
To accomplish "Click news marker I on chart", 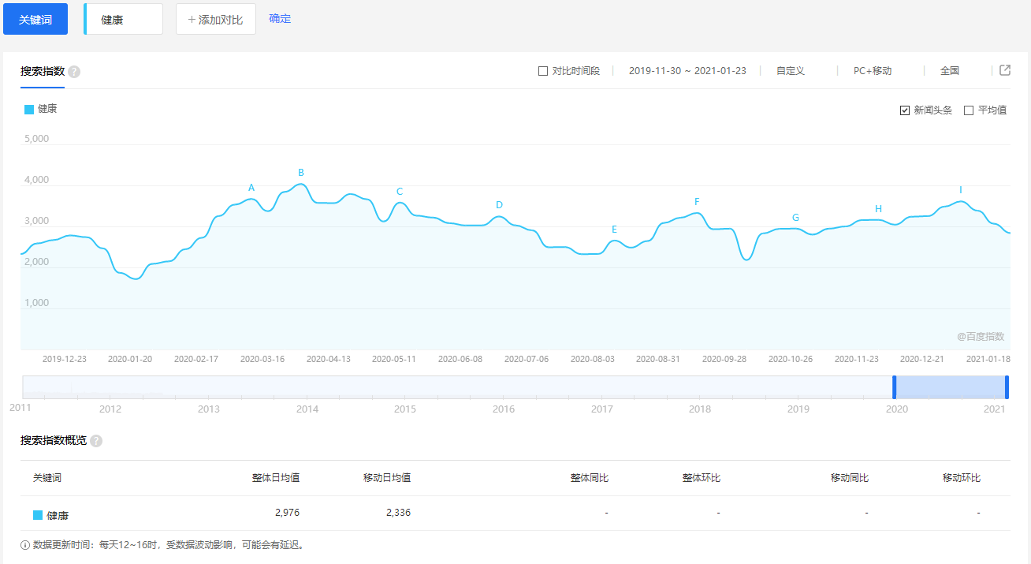I will [961, 190].
